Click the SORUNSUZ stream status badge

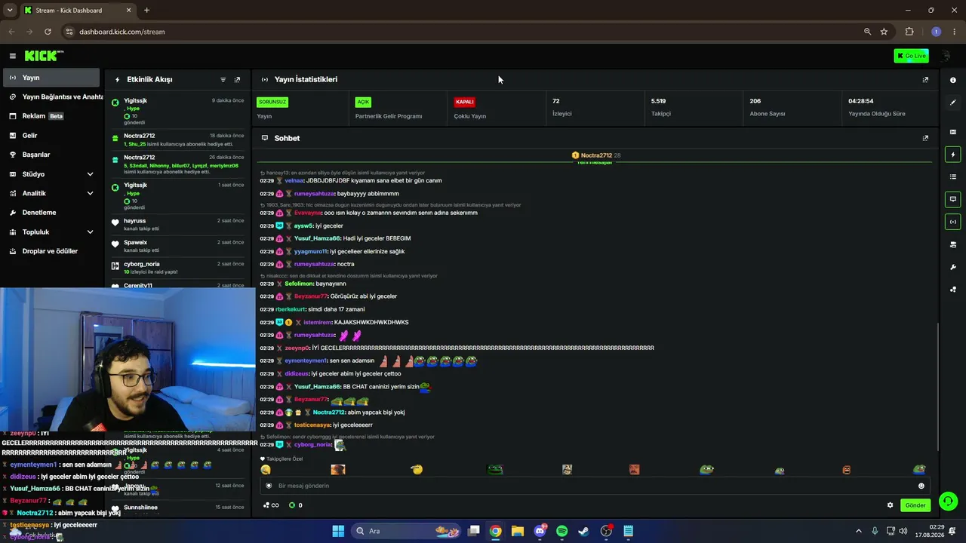tap(272, 102)
